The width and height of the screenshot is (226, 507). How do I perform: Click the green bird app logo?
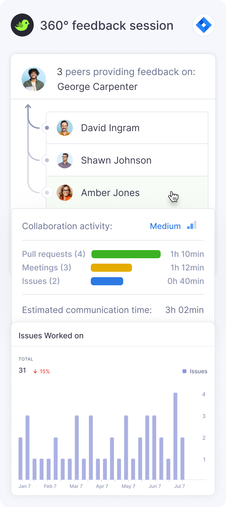[x=22, y=25]
